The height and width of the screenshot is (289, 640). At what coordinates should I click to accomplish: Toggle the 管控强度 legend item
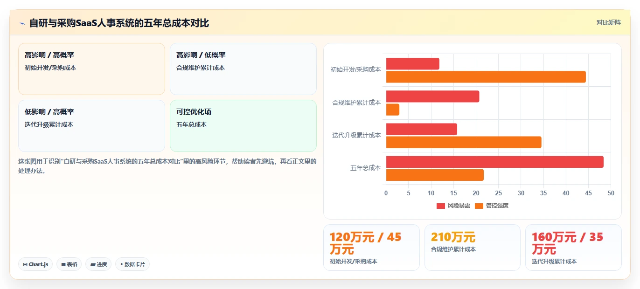[492, 206]
